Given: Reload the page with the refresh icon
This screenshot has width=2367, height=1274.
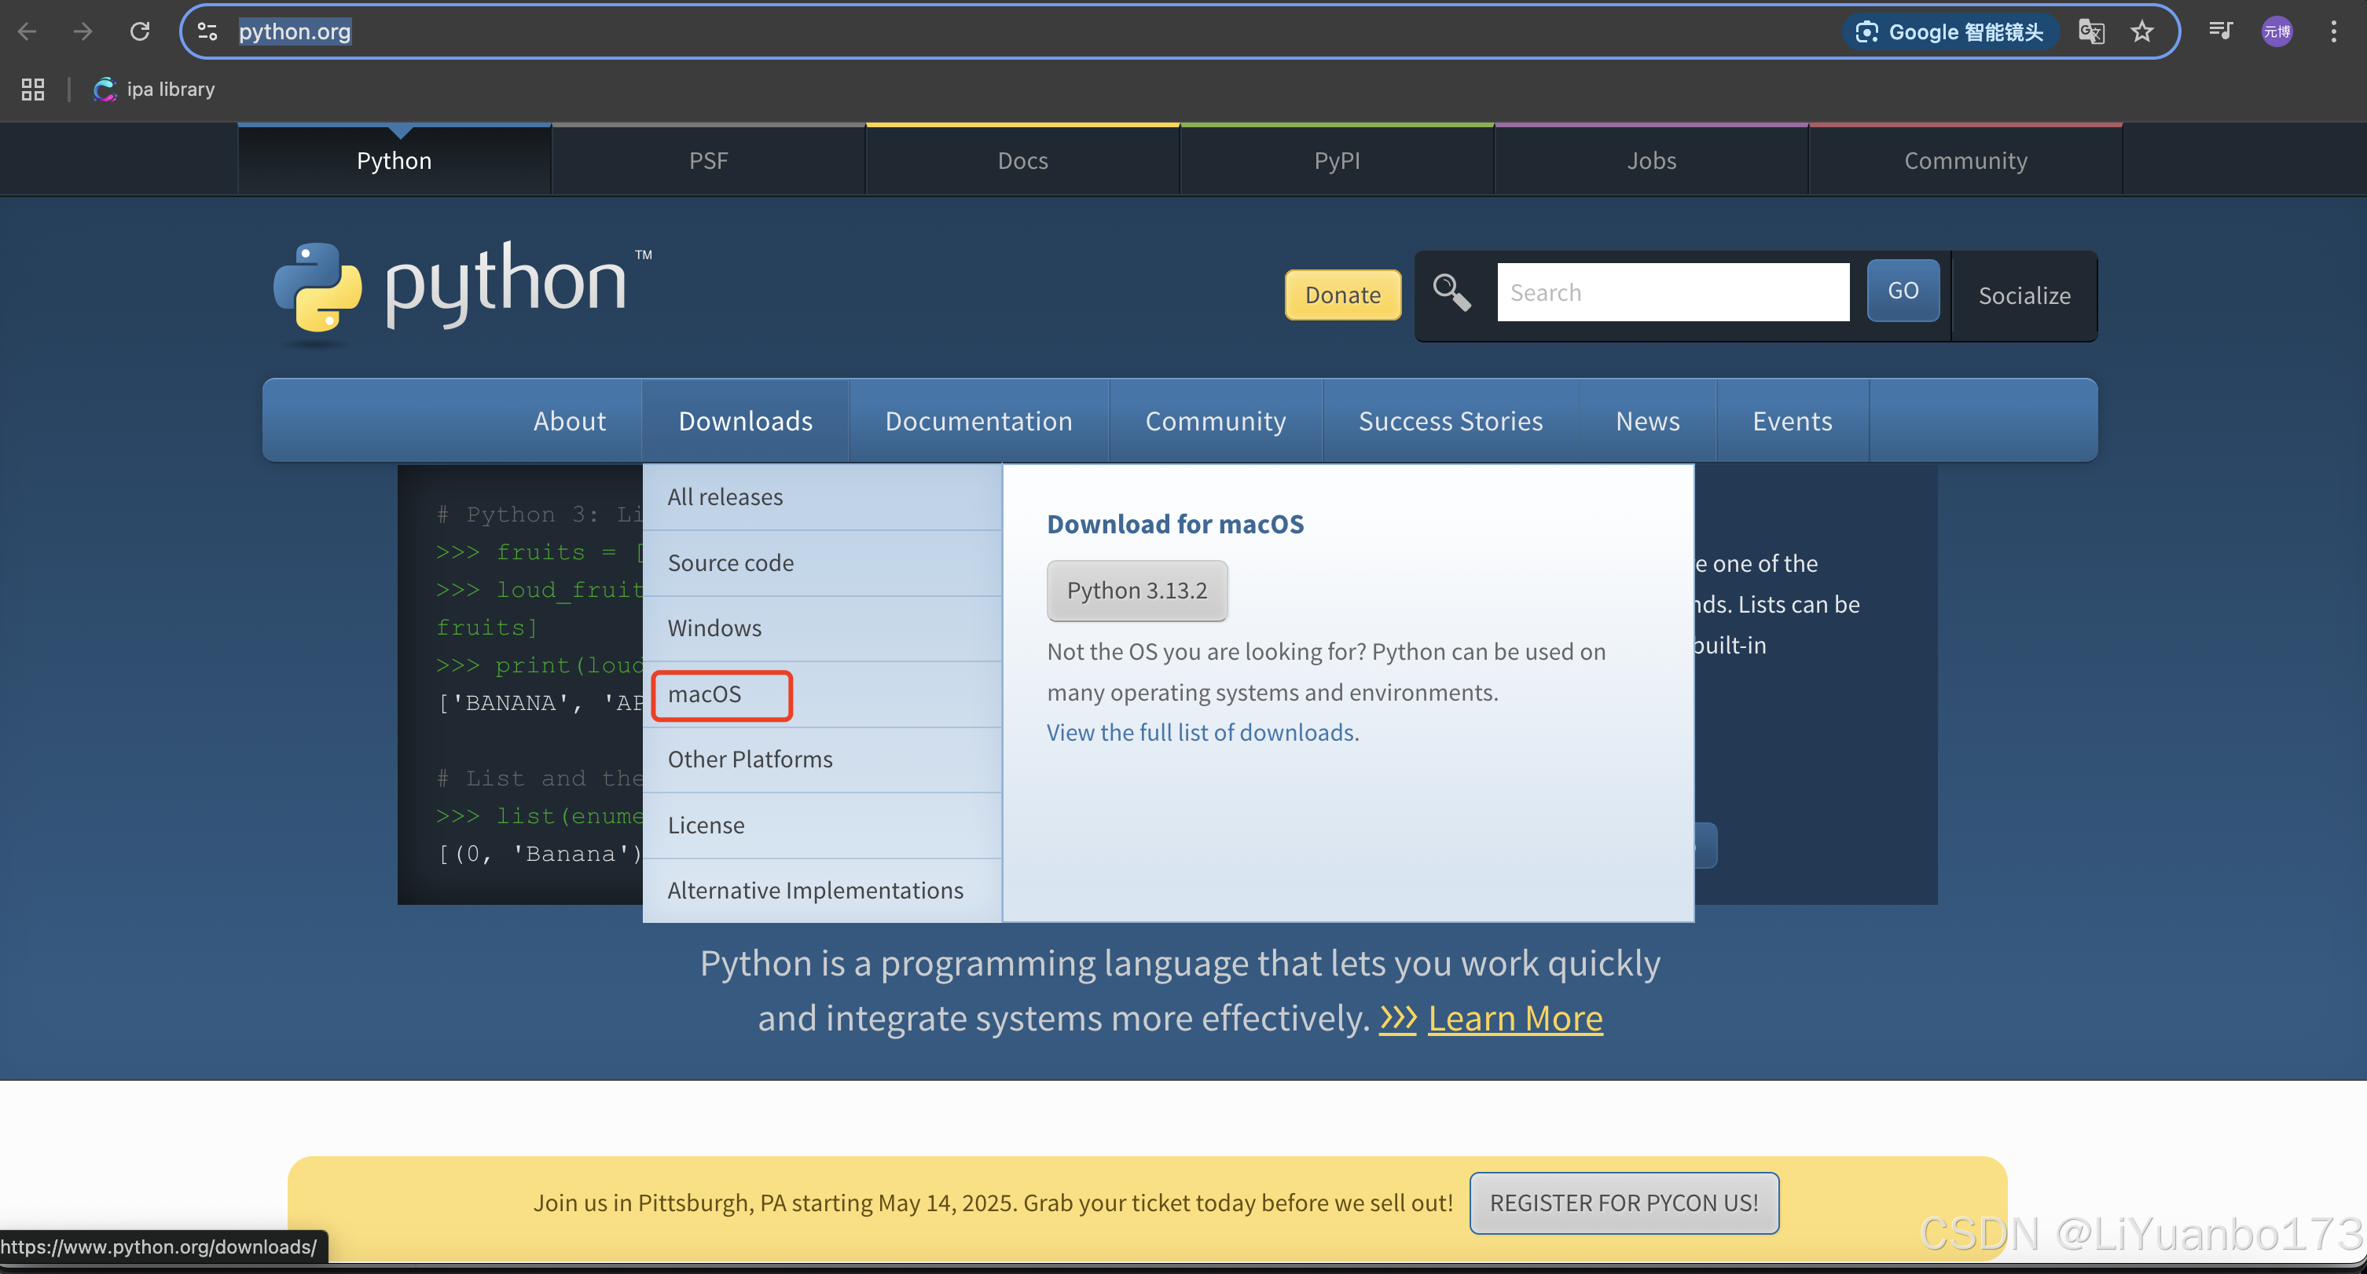Looking at the screenshot, I should pyautogui.click(x=140, y=32).
